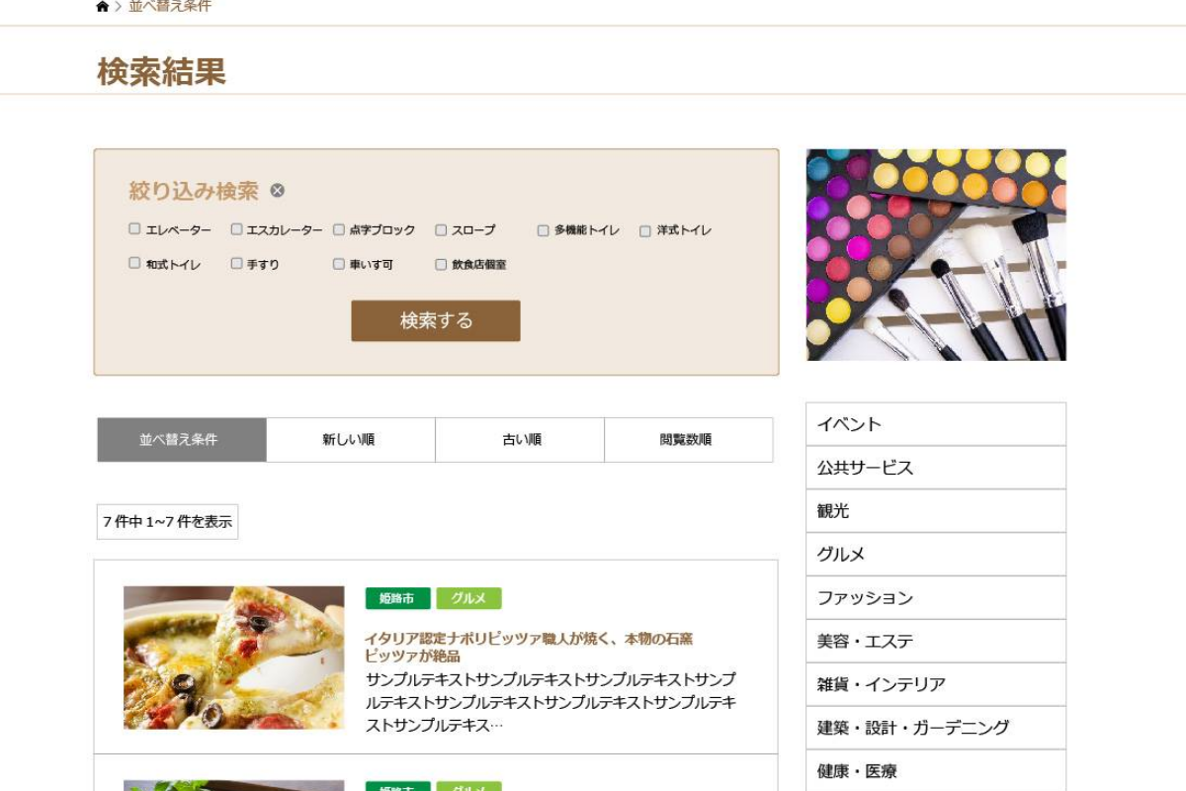Select グルメ from sidebar categories

(x=935, y=555)
